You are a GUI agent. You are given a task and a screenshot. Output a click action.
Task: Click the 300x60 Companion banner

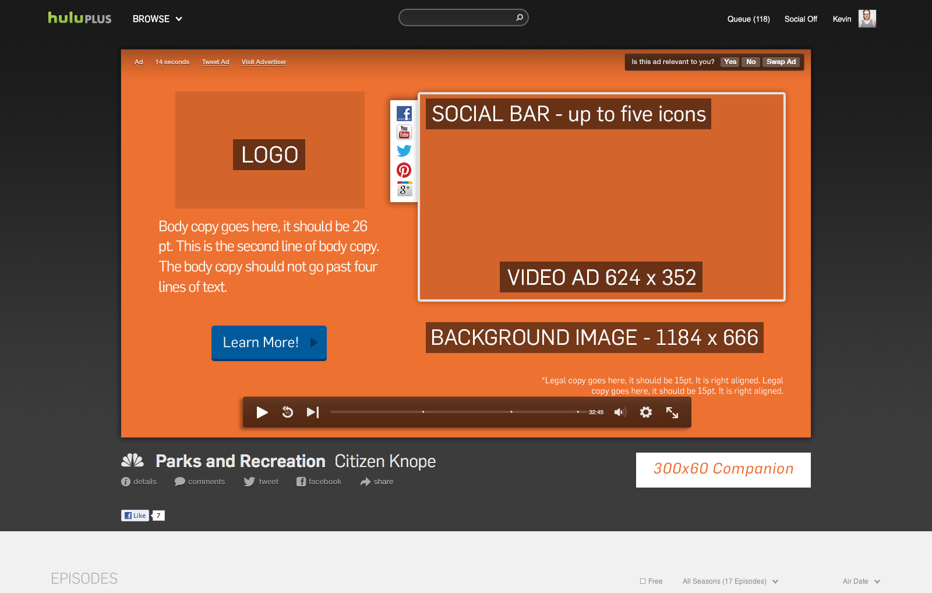[x=723, y=470]
